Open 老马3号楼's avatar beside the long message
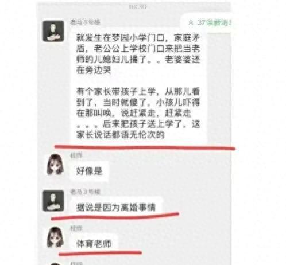Screen dimensions: 286x265 [53, 31]
